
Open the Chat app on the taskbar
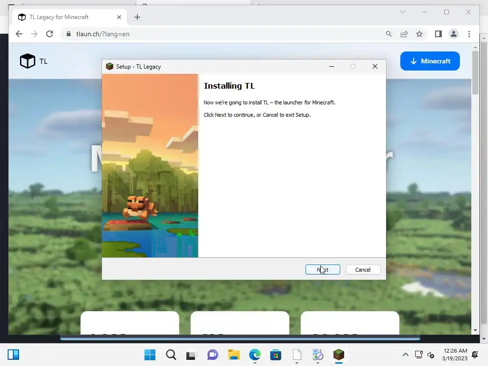click(213, 355)
